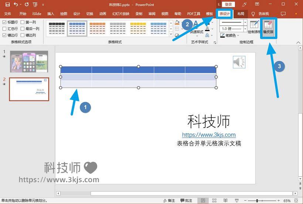Open the iSlide tab
This screenshot has height=204, width=303.
[37, 14]
